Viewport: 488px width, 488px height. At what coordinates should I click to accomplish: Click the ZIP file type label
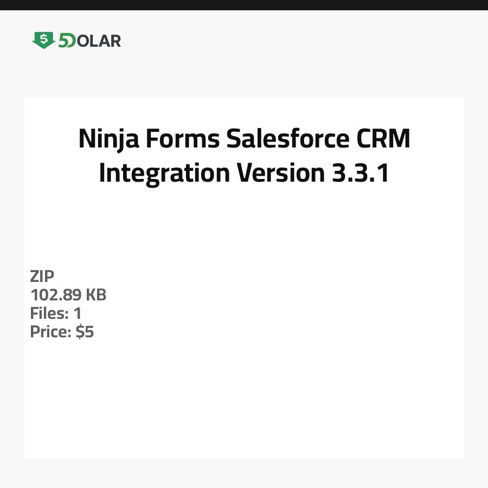[42, 277]
